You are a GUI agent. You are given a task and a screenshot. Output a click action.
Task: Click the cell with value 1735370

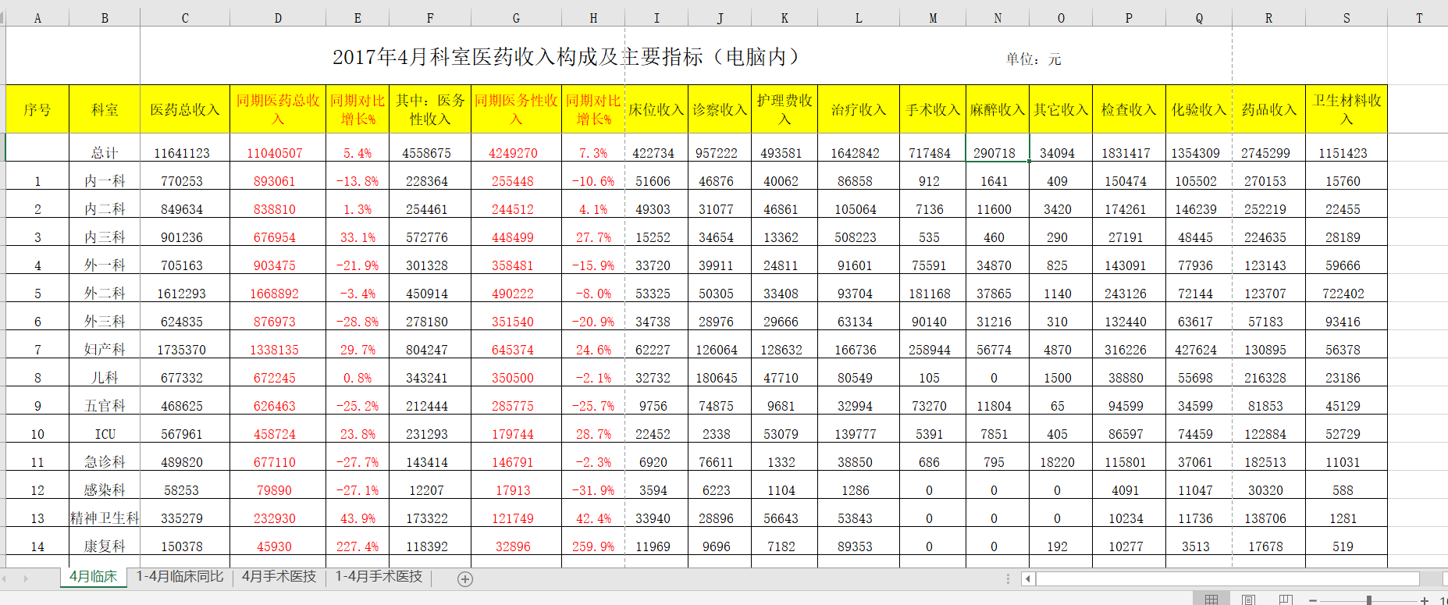[185, 344]
